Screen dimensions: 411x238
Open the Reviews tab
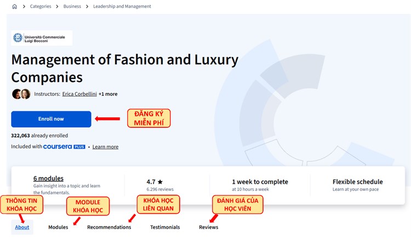[x=208, y=227]
